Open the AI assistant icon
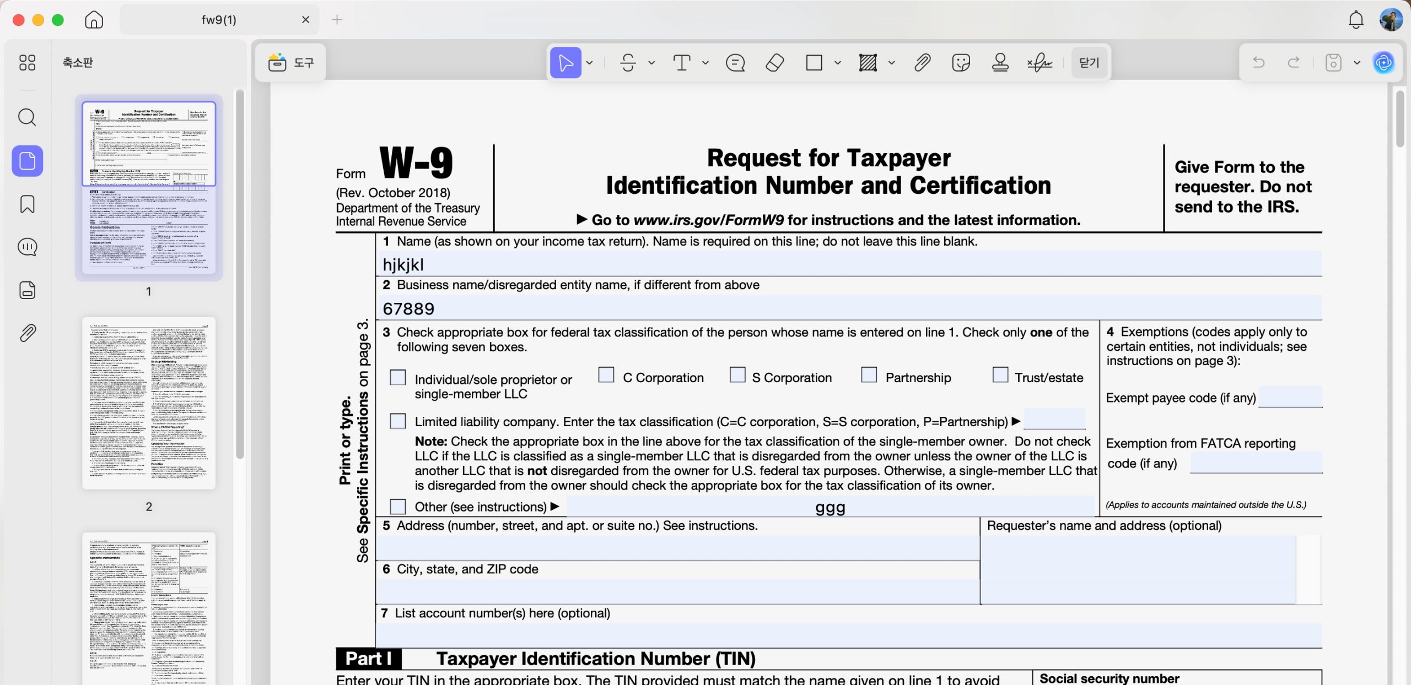1411x685 pixels. 1383,62
